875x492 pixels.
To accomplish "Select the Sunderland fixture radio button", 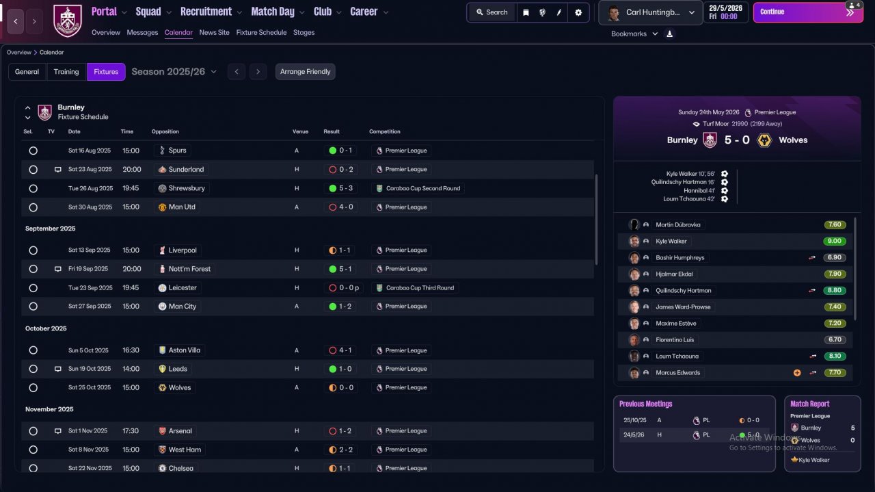I will (x=33, y=170).
